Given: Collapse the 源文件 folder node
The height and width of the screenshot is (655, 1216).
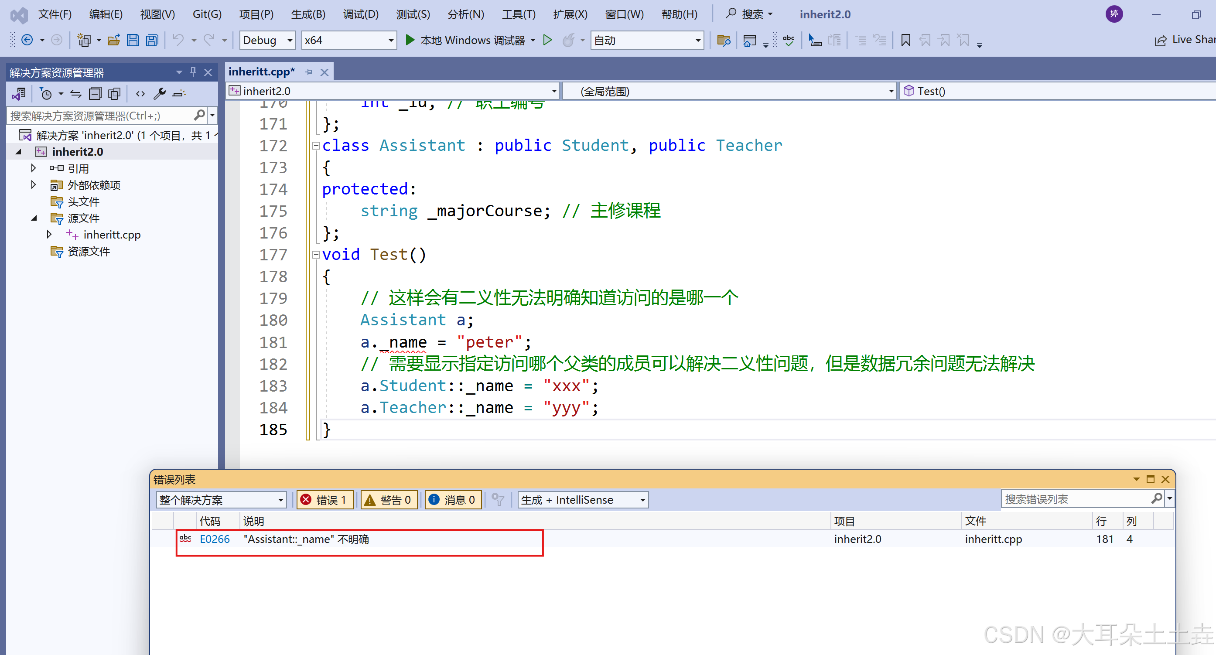Looking at the screenshot, I should [34, 218].
